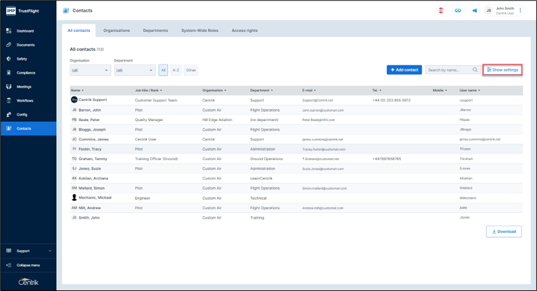
Task: Open the user menu three-dot icon
Action: tap(520, 11)
